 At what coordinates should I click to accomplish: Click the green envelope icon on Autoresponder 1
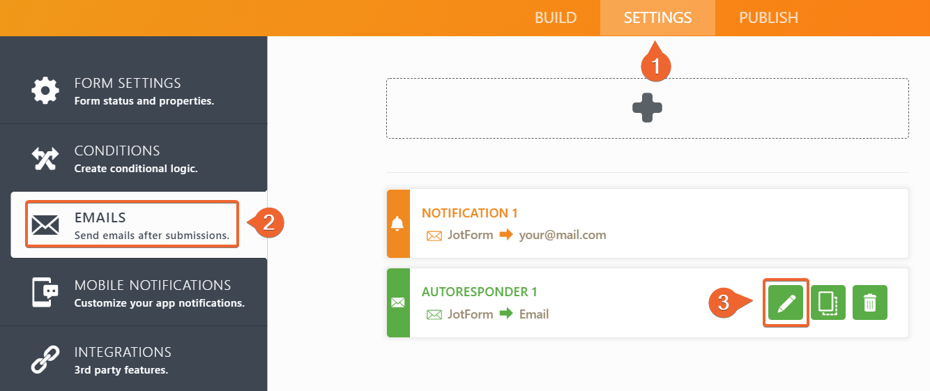[x=398, y=302]
